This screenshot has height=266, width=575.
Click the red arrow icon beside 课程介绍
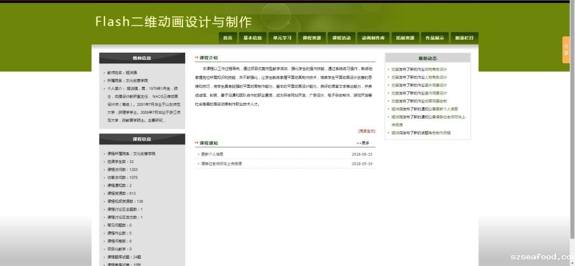(197, 58)
